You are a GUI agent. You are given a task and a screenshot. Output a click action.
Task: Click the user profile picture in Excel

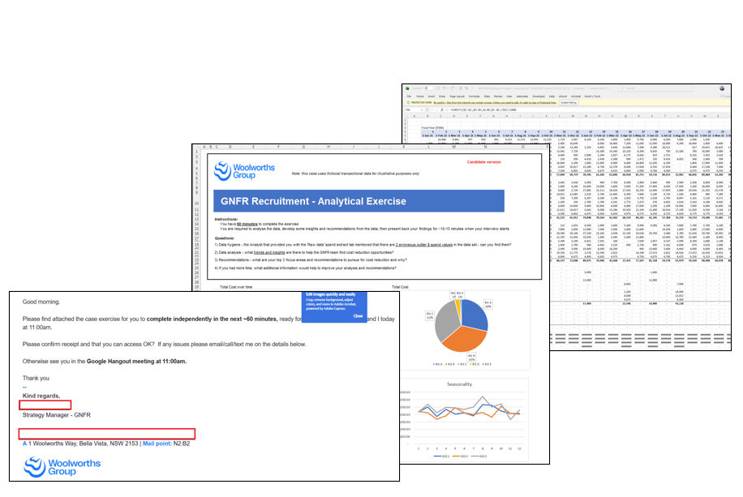coord(722,88)
